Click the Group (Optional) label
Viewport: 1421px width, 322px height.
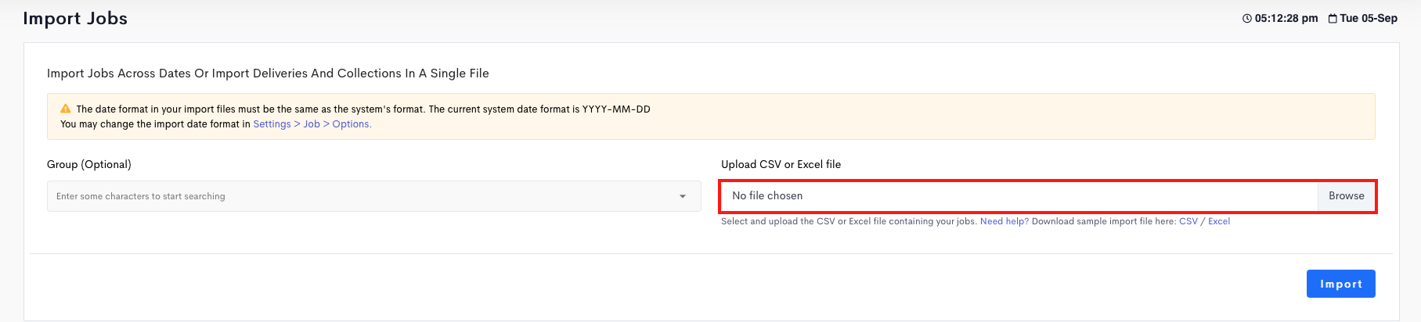click(x=89, y=165)
